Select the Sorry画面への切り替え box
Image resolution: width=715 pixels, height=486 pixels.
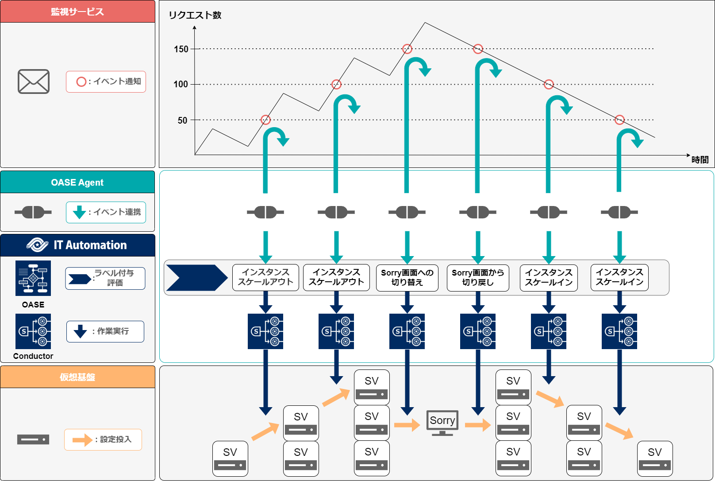(407, 278)
